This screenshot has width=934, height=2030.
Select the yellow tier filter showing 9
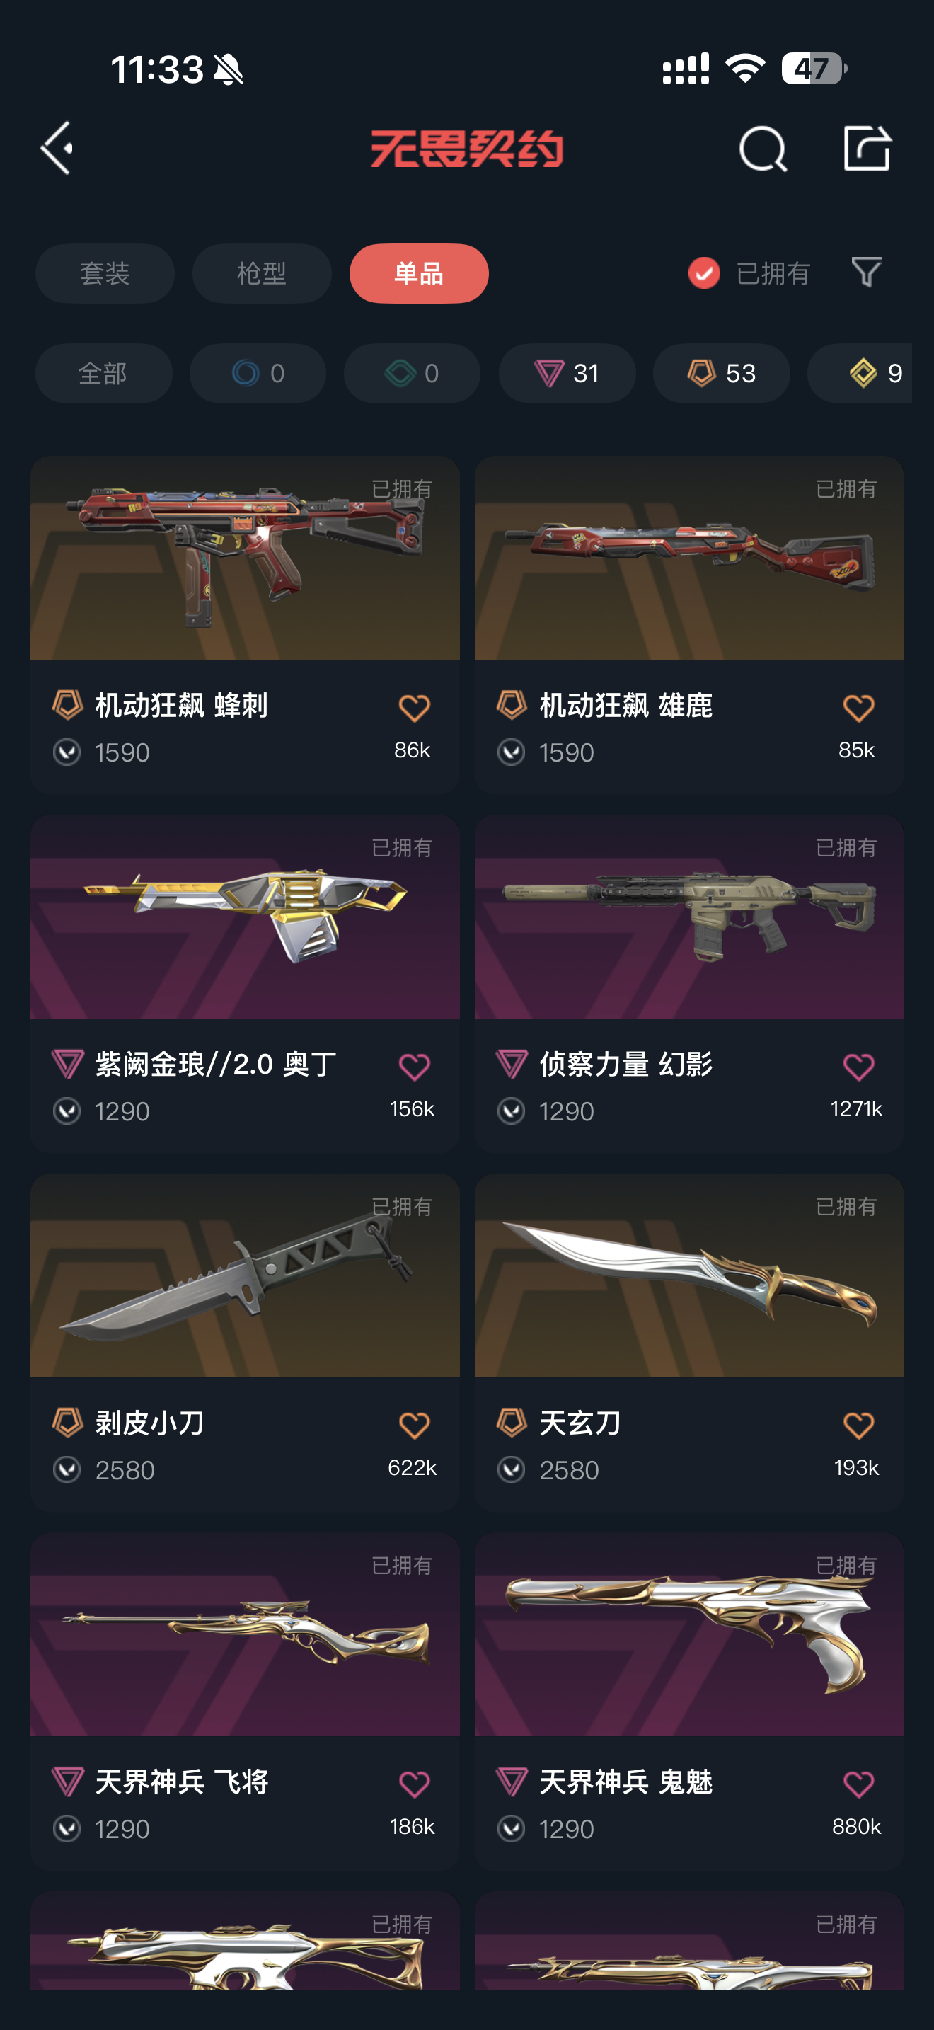click(x=860, y=373)
